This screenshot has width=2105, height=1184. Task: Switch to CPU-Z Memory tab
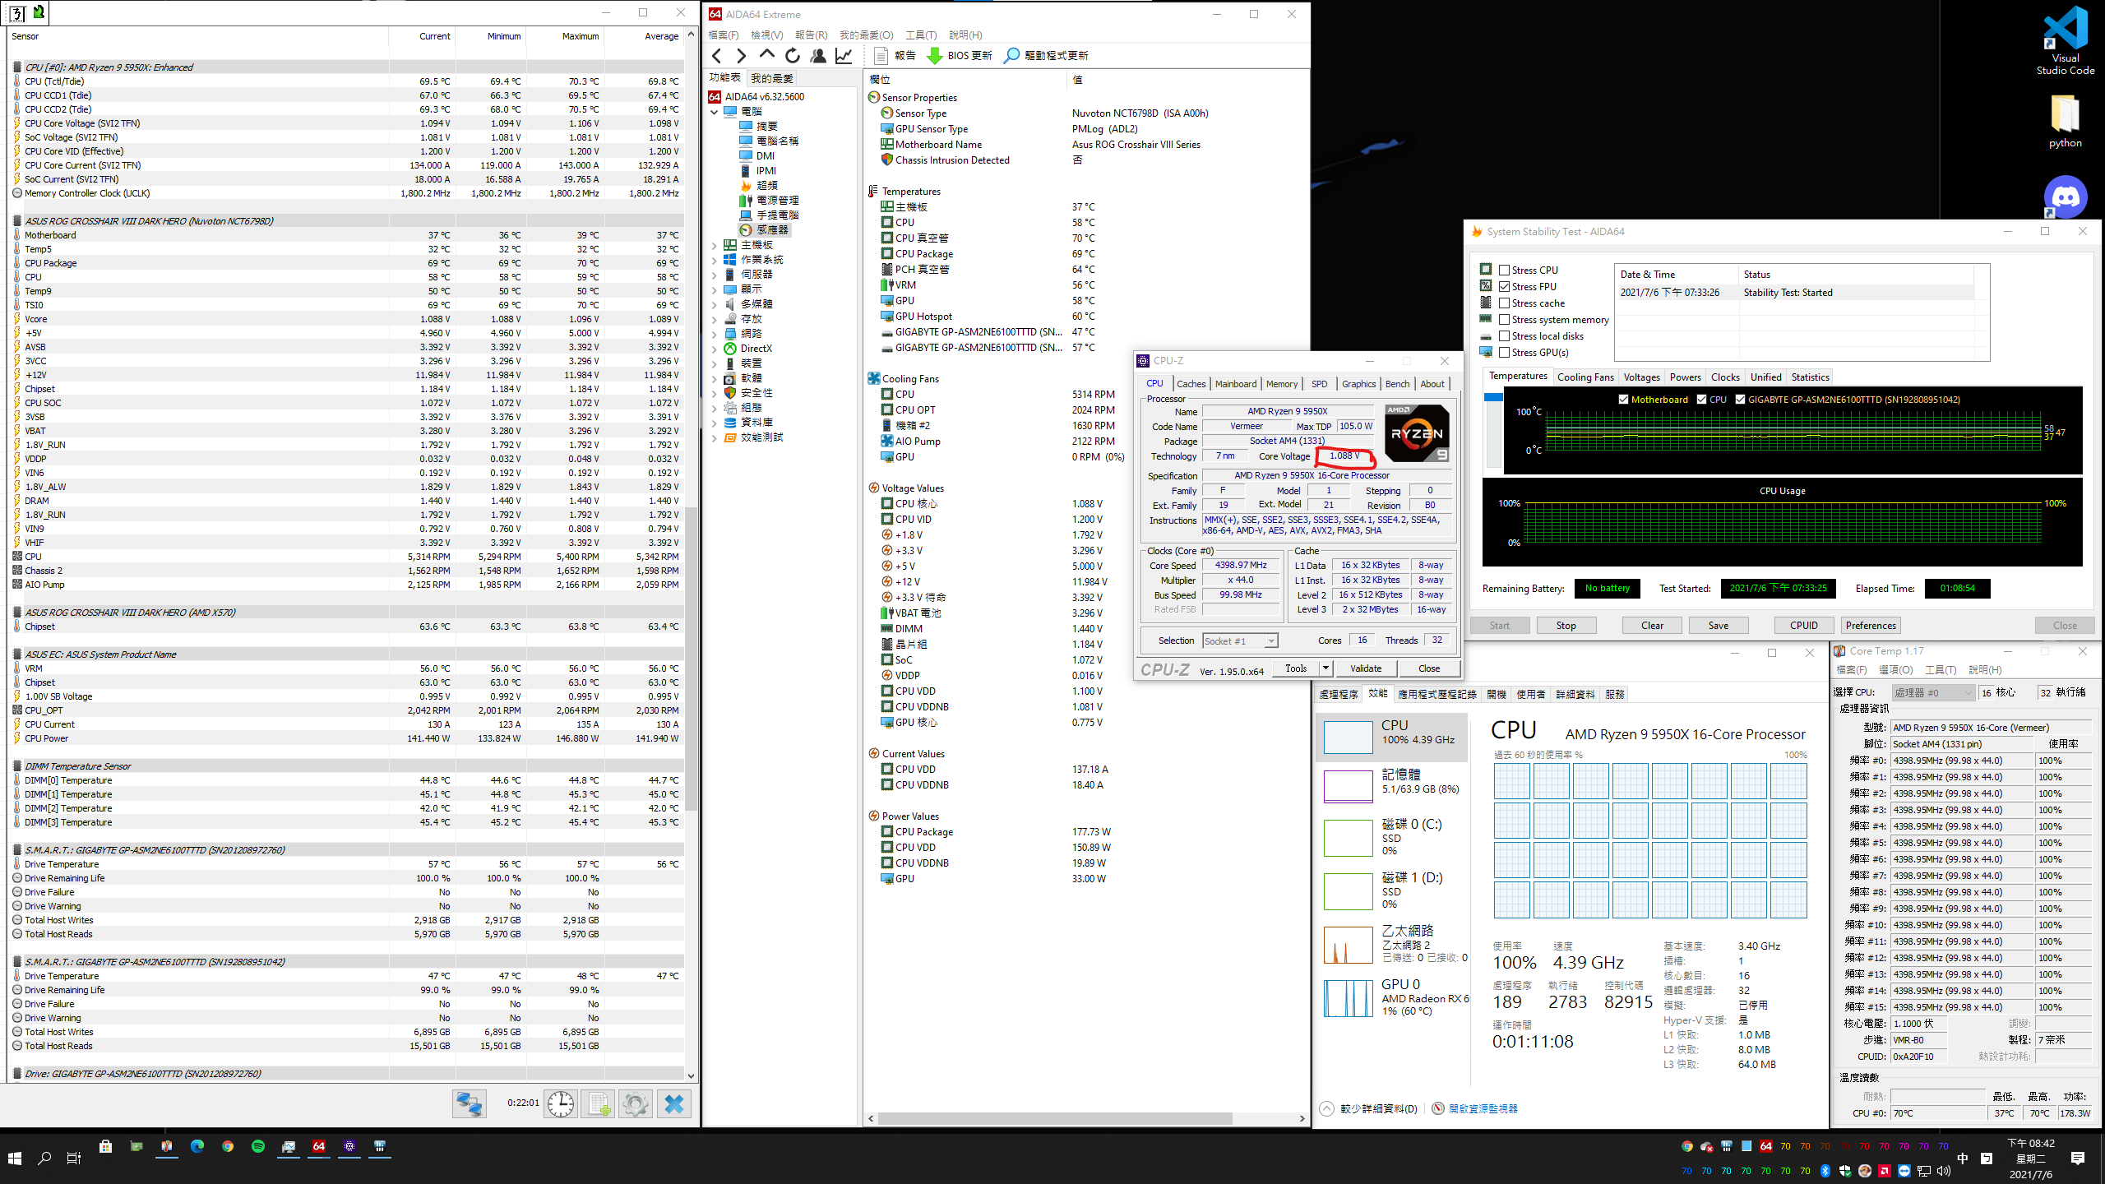point(1281,384)
